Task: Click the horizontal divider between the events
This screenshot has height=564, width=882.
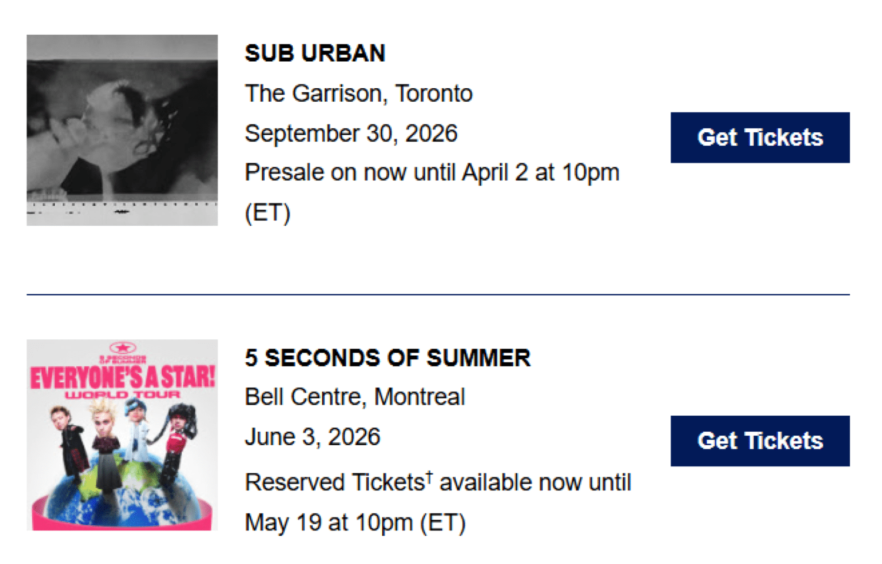Action: (x=438, y=295)
